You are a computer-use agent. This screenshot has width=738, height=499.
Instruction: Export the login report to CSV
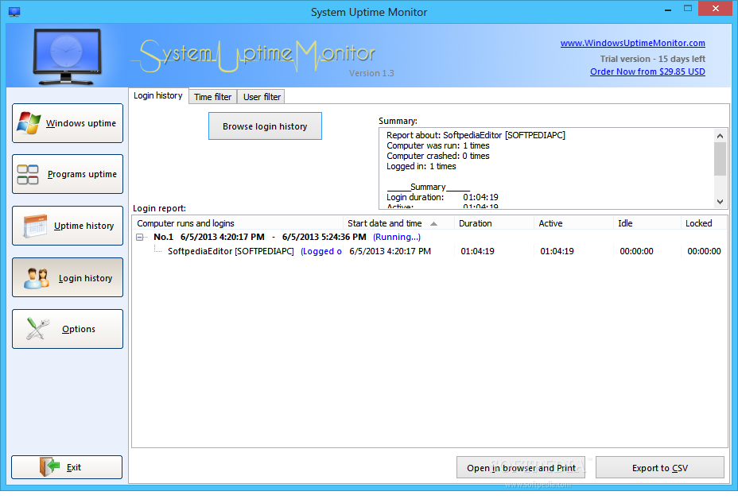[x=660, y=467]
